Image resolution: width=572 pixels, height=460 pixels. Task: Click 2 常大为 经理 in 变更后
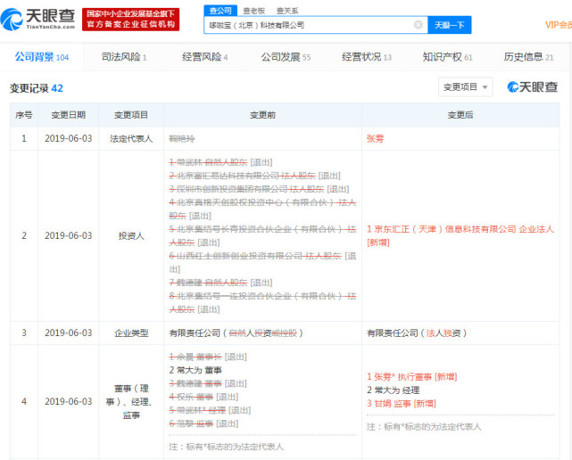(x=393, y=390)
